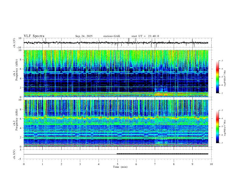Viewport: 238px width, 184px height.
Task: Click the ch.1 colorbar "-7" tick label
Action: coord(221,93)
